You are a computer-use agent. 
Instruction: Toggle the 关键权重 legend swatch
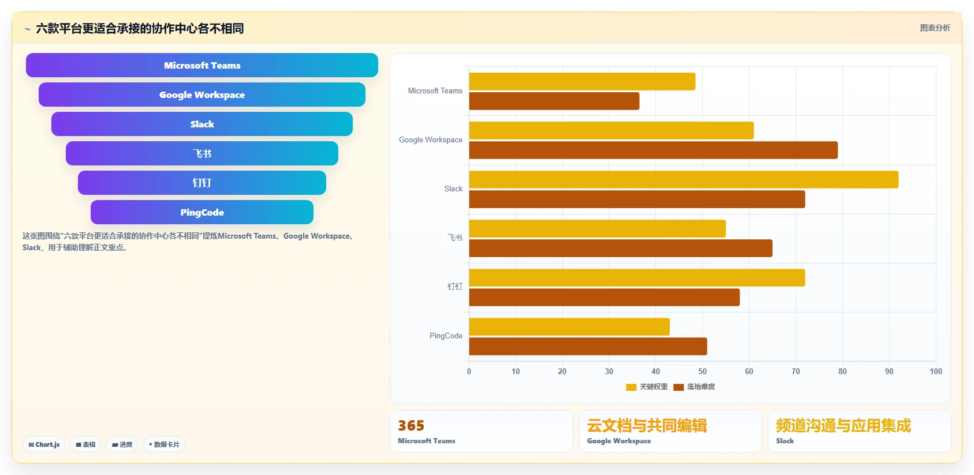click(631, 387)
